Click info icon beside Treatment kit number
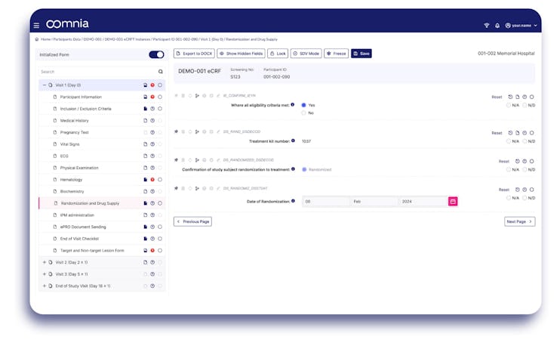560x340 pixels. tap(293, 141)
